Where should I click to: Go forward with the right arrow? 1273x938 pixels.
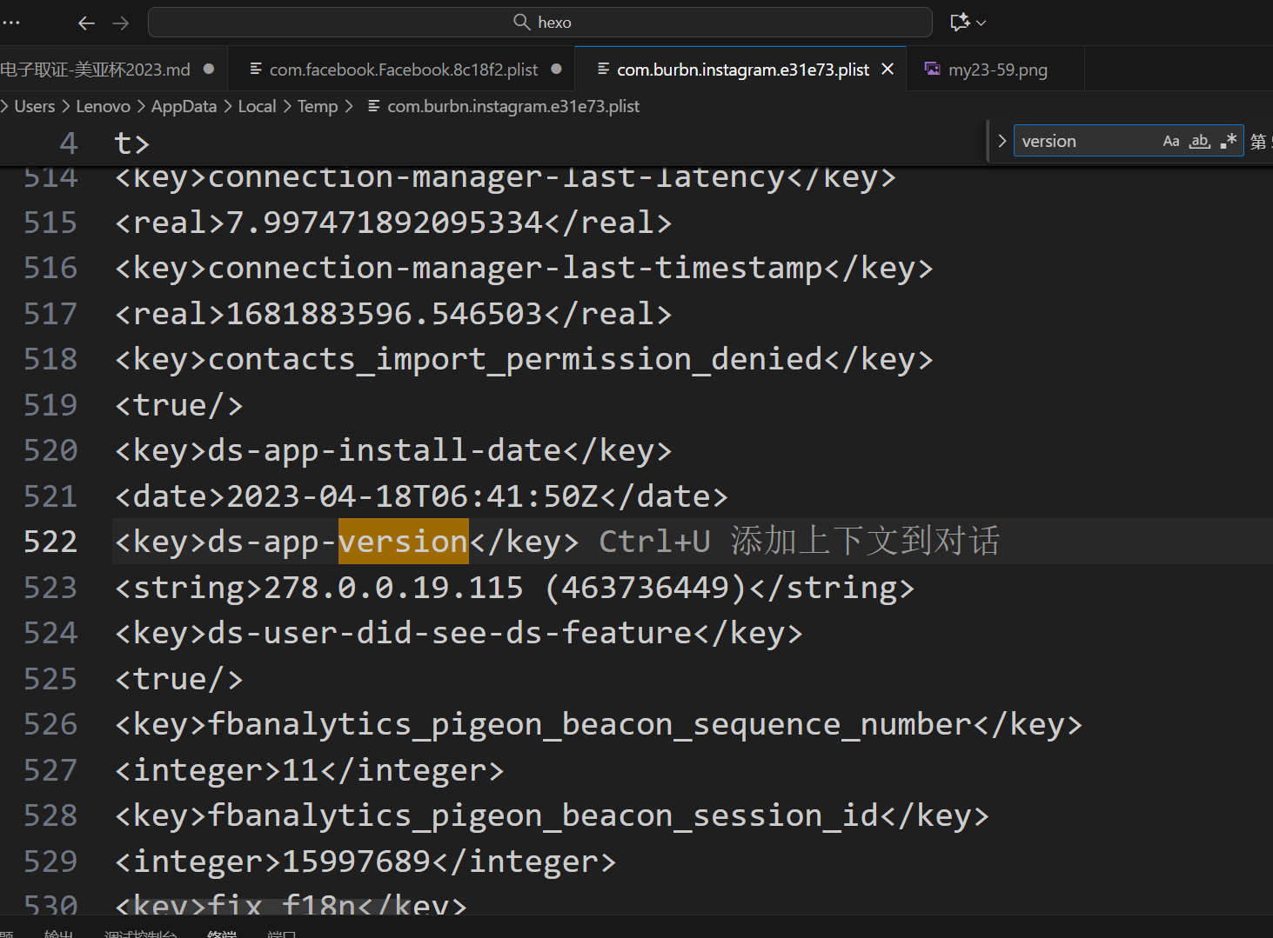(121, 23)
